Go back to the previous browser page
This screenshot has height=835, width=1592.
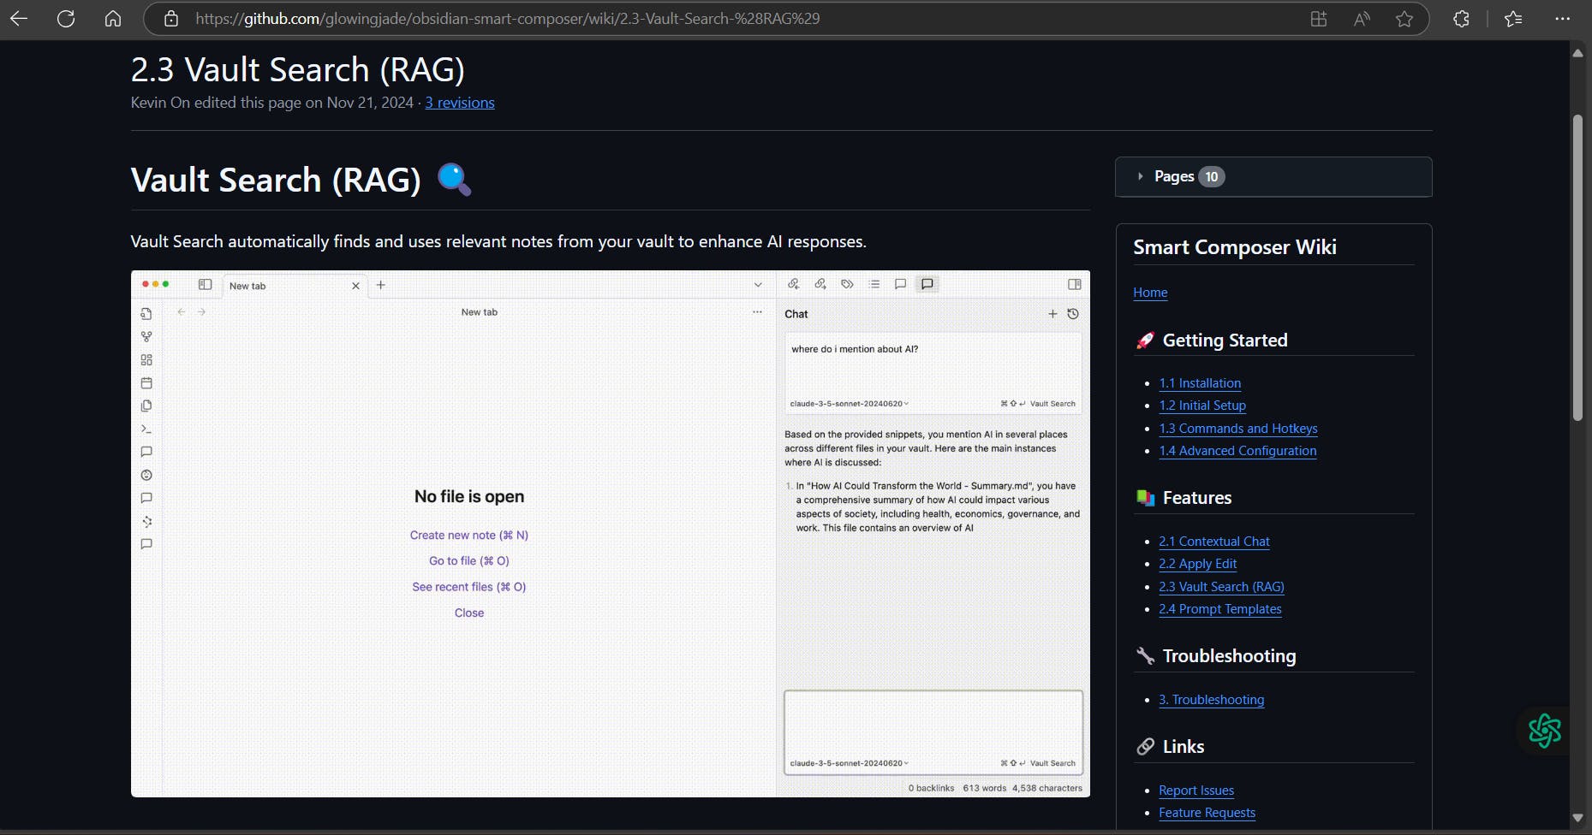19,19
